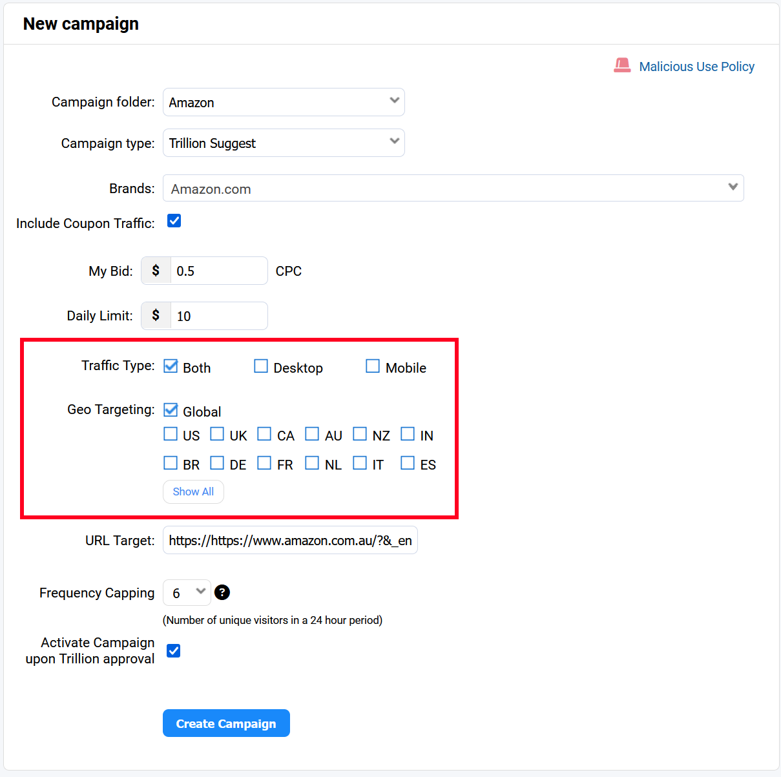781x777 pixels.
Task: Toggle the Include Coupon Traffic checkbox
Action: (174, 221)
